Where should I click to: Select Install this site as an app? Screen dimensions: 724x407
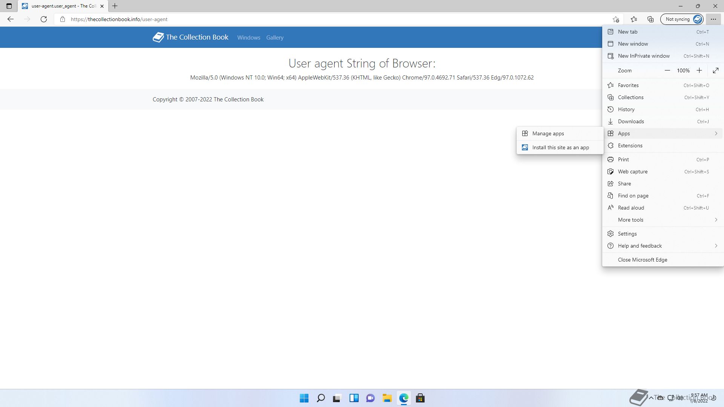coord(560,147)
